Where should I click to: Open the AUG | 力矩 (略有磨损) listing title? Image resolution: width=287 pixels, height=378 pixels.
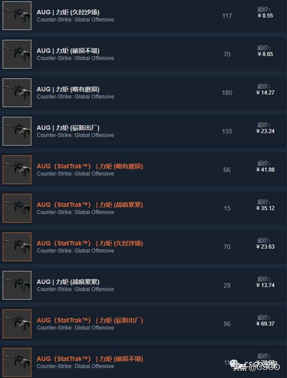[x=68, y=90]
